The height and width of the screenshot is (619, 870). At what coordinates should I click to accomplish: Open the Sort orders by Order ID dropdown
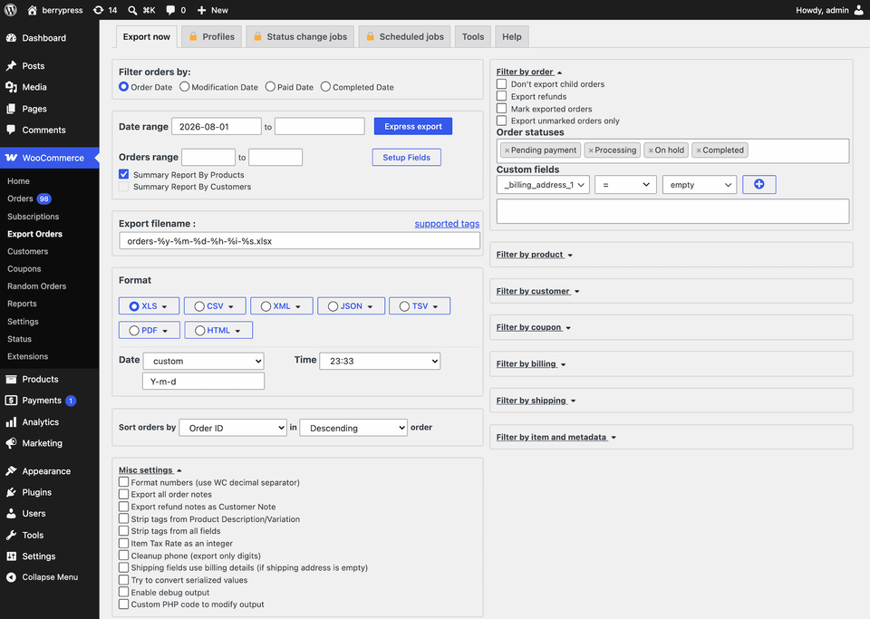[233, 428]
